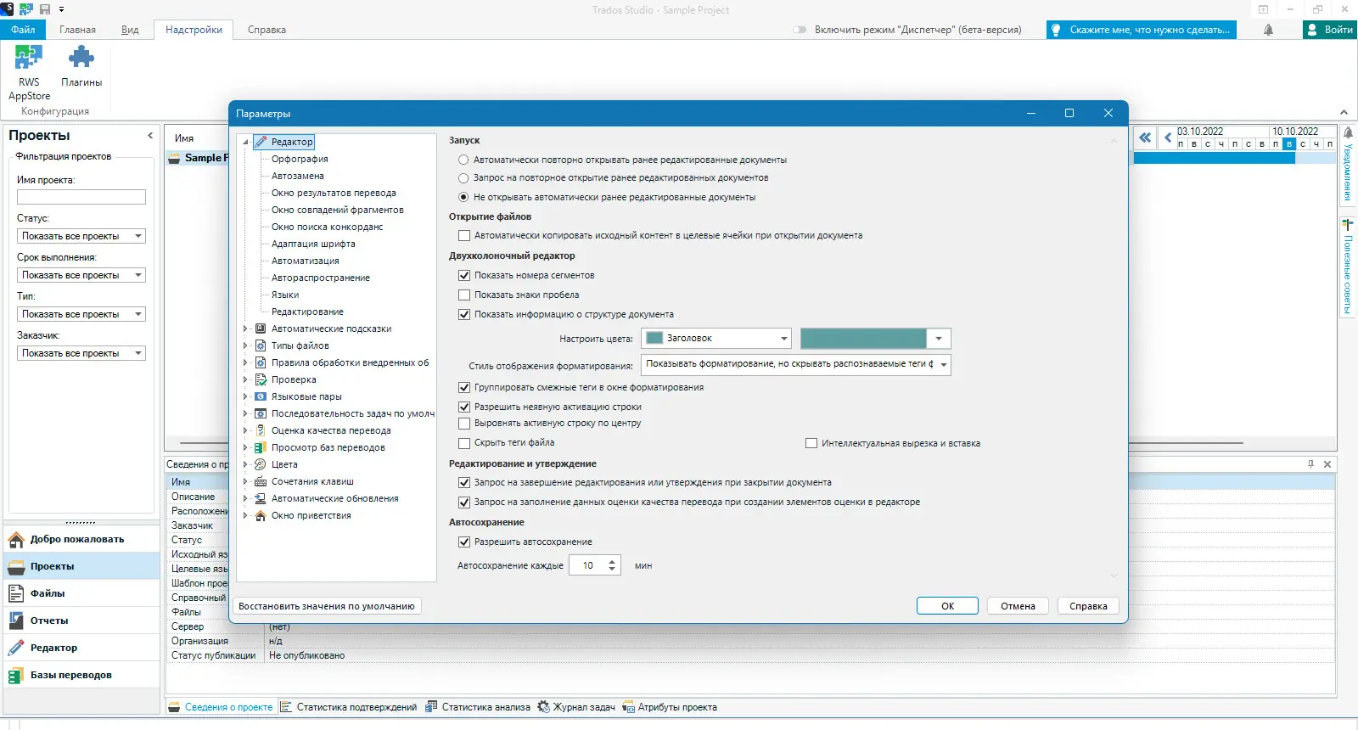Enable "Интеллектуальная вырезка и вставка" checkbox
The height and width of the screenshot is (730, 1358).
(811, 443)
